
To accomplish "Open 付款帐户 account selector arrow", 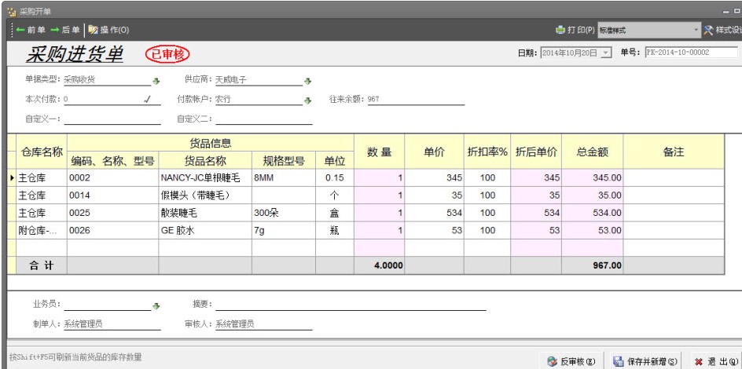I will coord(307,100).
